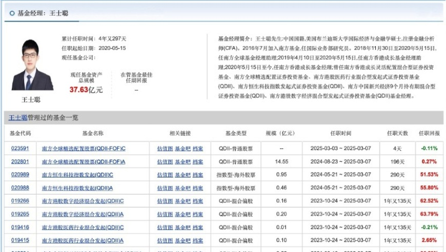Open 基金吧 for fund 019266
This screenshot has height=252, width=446.
click(x=183, y=201)
